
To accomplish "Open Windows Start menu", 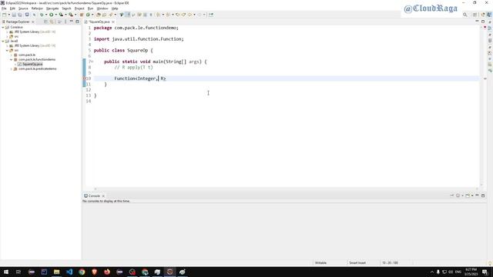I will [6, 272].
